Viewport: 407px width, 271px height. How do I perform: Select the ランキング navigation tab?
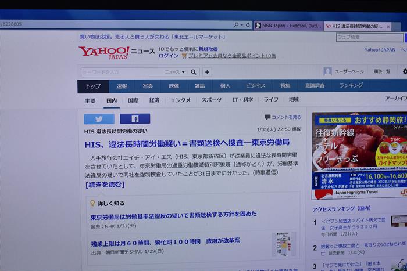(351, 85)
